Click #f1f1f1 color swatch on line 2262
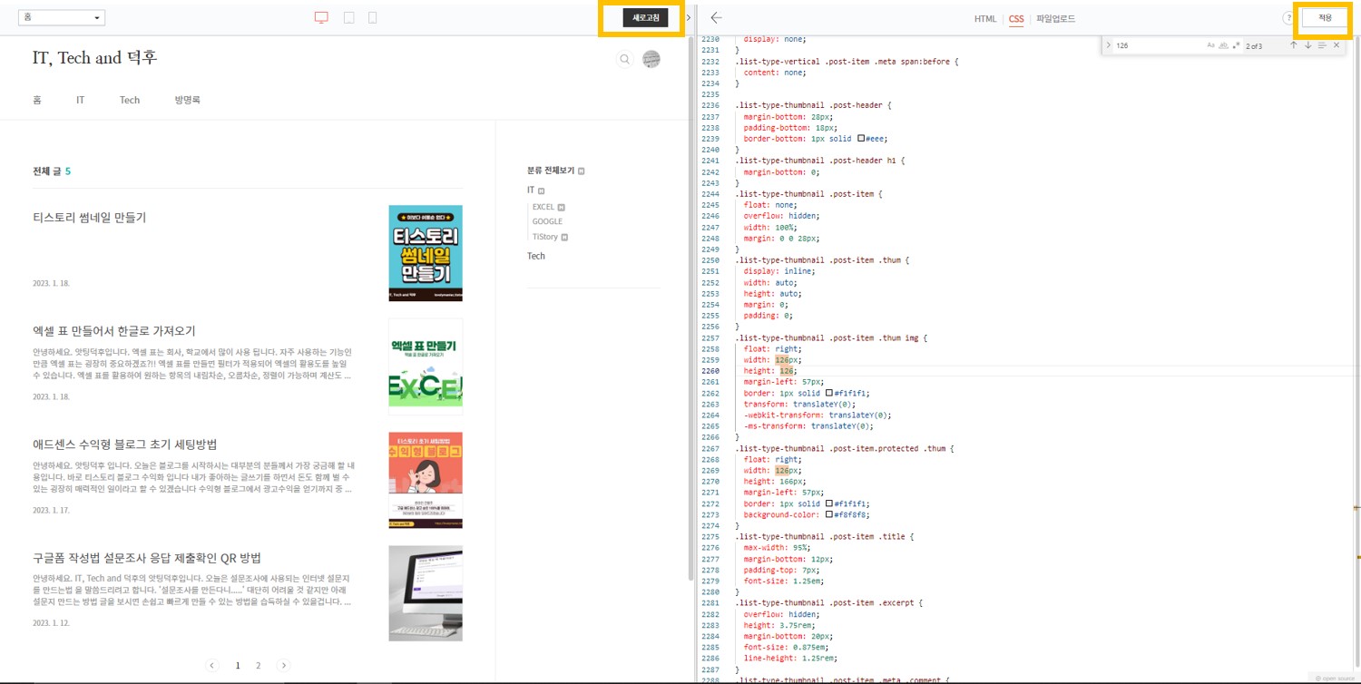 click(828, 393)
